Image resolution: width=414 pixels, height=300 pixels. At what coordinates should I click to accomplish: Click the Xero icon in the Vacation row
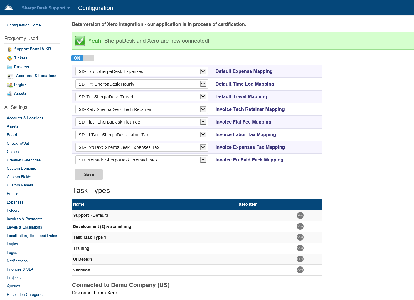click(300, 270)
